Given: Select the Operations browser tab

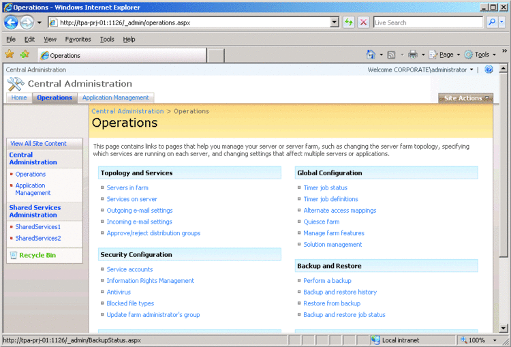Looking at the screenshot, I should click(122, 55).
